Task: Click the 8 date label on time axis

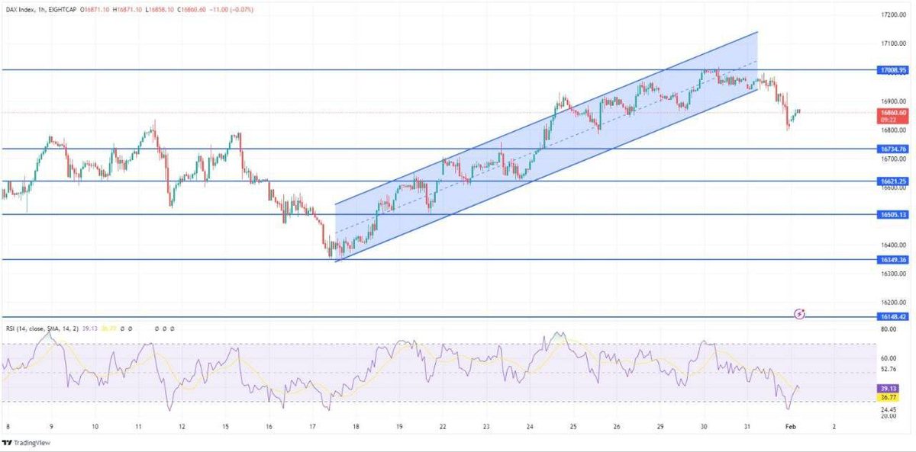Action: tap(8, 428)
